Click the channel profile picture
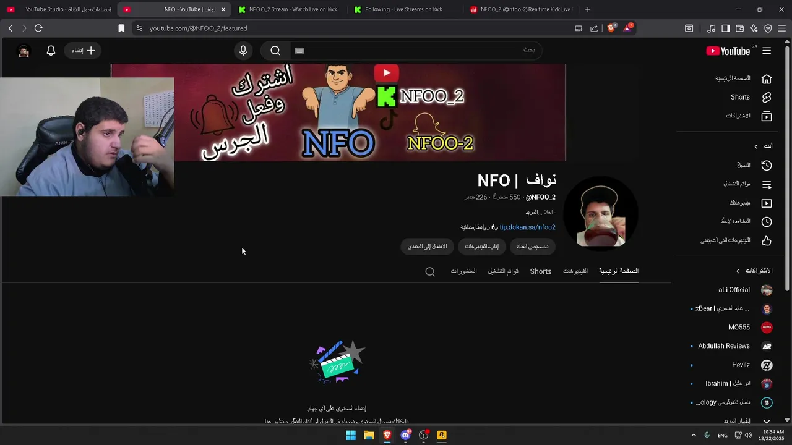The image size is (792, 445). coord(600,214)
